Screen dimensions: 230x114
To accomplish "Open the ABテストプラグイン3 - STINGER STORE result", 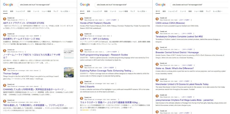I will pos(24,23).
